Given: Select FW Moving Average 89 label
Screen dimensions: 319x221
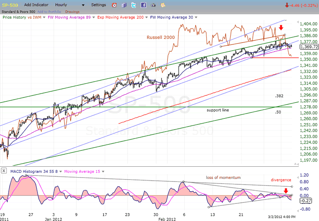Looking at the screenshot, I should (69, 17).
